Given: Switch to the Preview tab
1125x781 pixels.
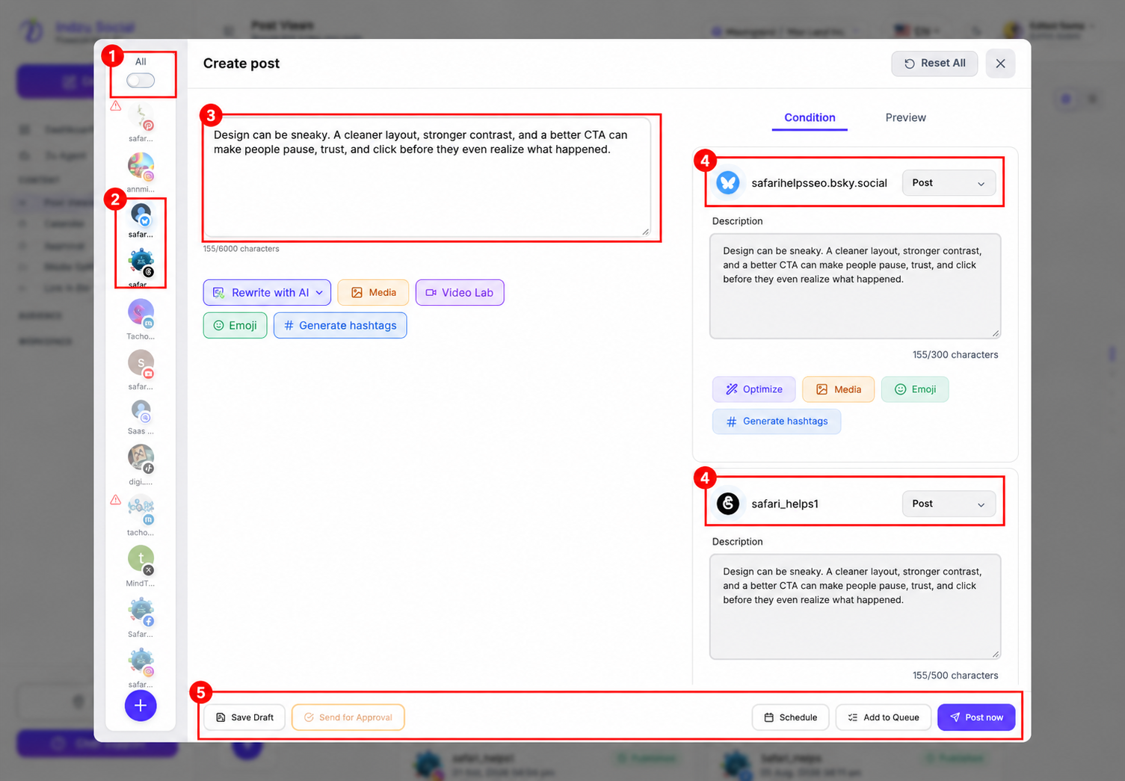Looking at the screenshot, I should (905, 117).
